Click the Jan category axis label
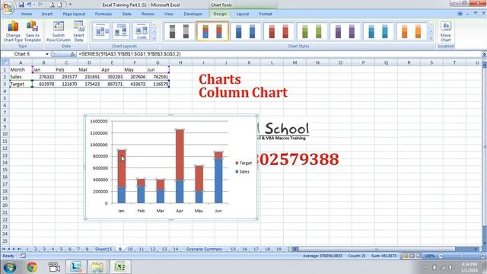 pyautogui.click(x=121, y=211)
